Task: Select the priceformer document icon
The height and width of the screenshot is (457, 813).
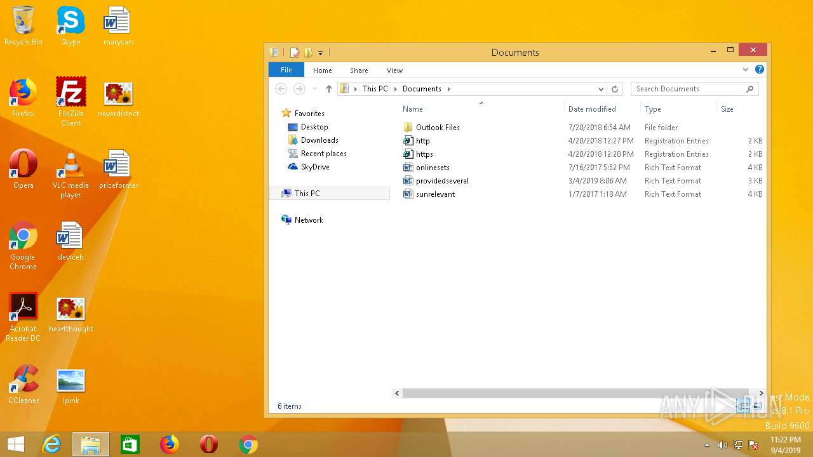Action: pos(119,169)
